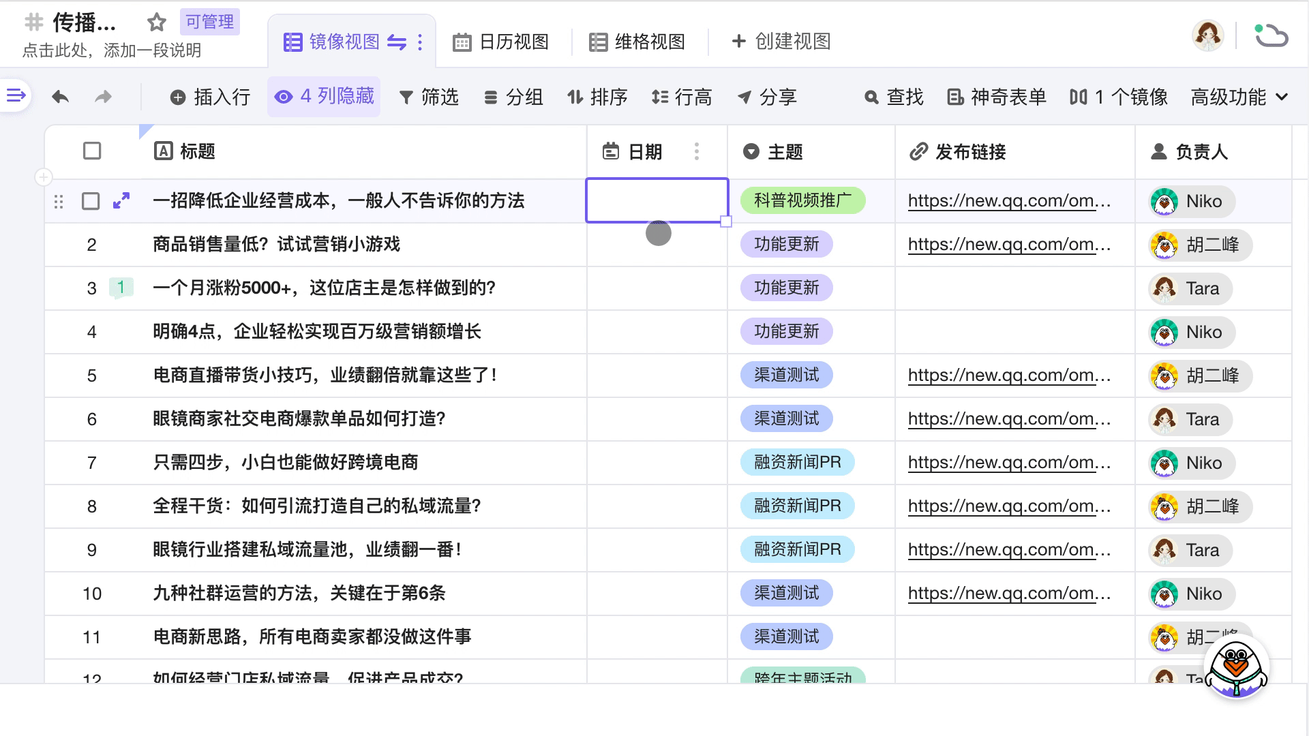Viewport: 1309px width, 736px height.
Task: Star this datasheet as favorite
Action: (157, 22)
